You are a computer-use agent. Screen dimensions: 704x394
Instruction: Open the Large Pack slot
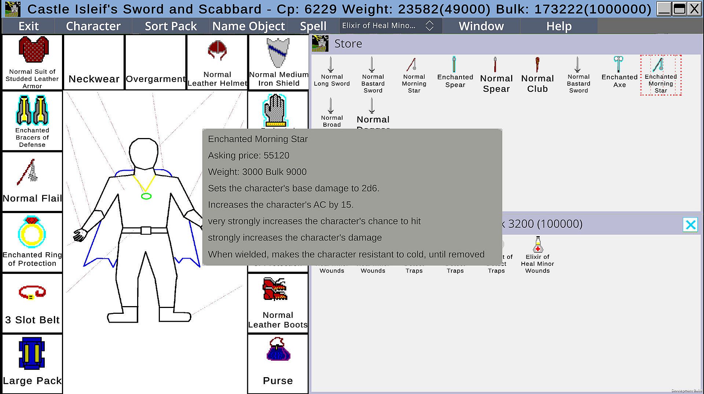tap(32, 364)
